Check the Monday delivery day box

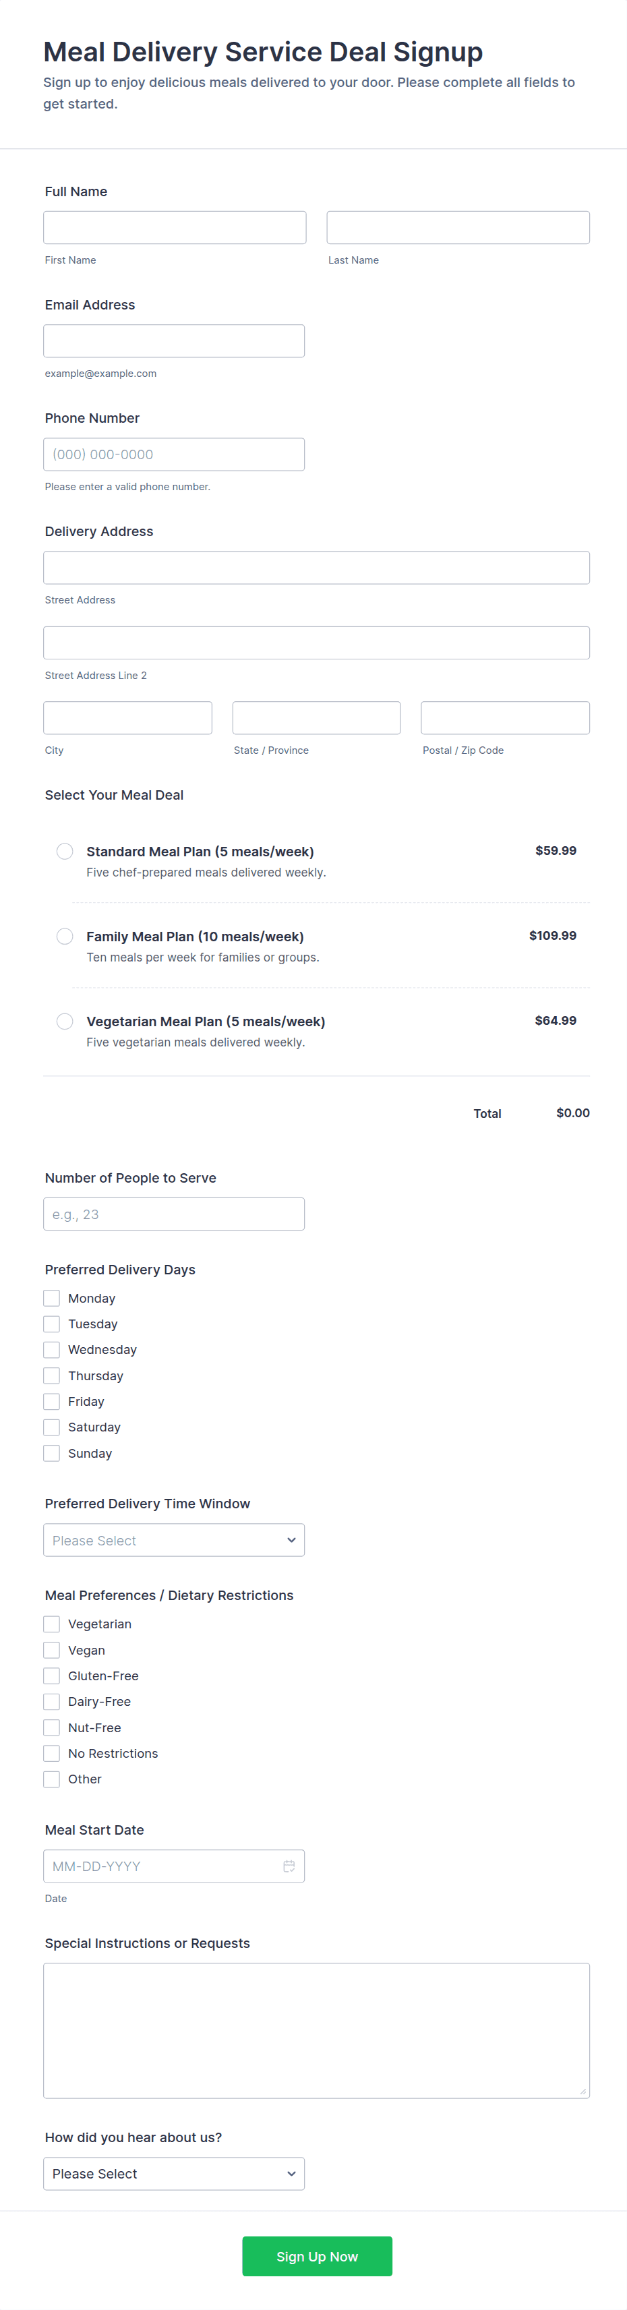coord(52,1299)
